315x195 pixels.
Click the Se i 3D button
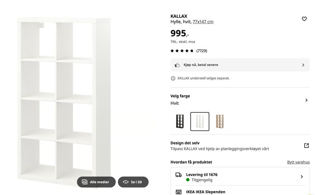point(133,182)
